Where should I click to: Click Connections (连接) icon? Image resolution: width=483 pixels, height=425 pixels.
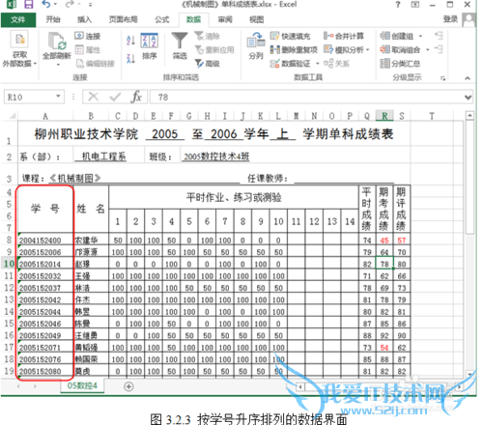tap(79, 36)
